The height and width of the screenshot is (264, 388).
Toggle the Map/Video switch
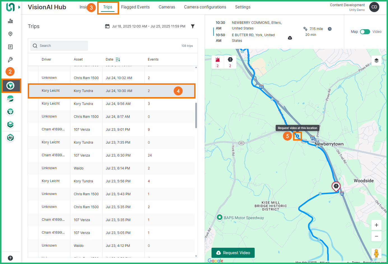(x=365, y=32)
